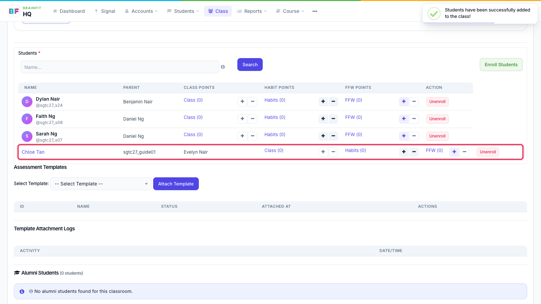Unenroll Sarah Ng from the class
541x304 pixels.
pyautogui.click(x=438, y=136)
